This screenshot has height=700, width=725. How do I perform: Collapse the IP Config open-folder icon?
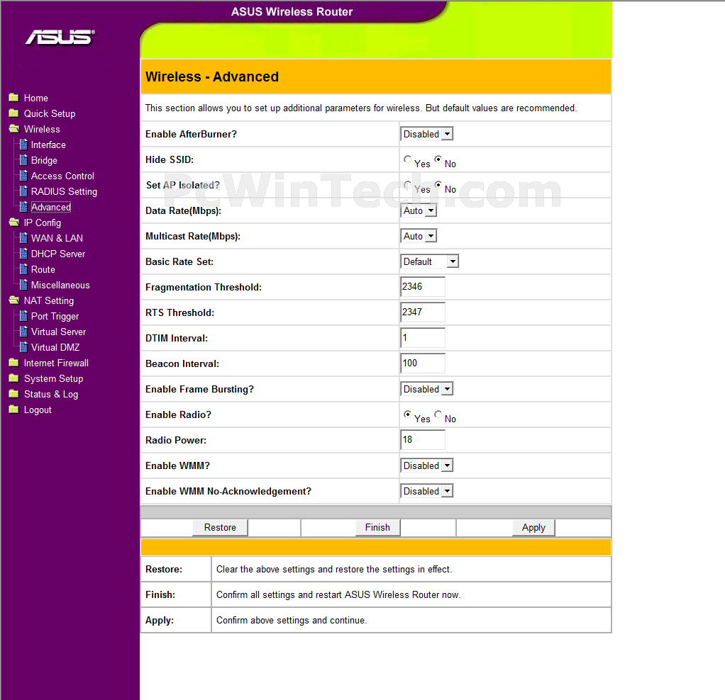(x=14, y=222)
